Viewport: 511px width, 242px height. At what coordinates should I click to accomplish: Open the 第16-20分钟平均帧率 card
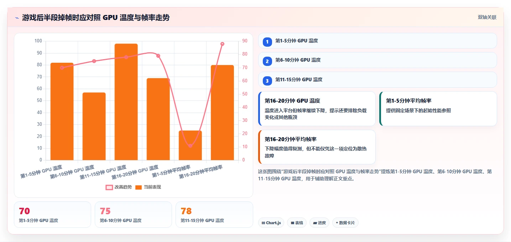(317, 147)
